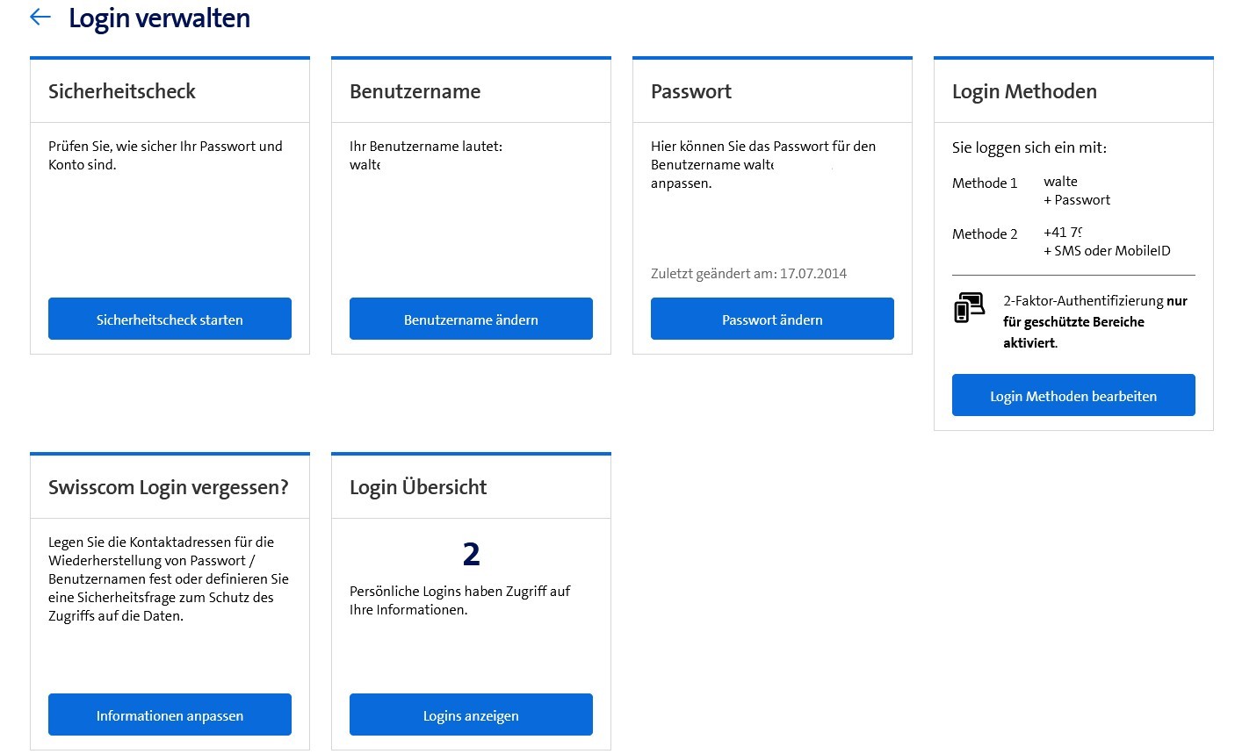The width and height of the screenshot is (1235, 754).
Task: Click the Benutzername card heading
Action: pyautogui.click(x=415, y=91)
